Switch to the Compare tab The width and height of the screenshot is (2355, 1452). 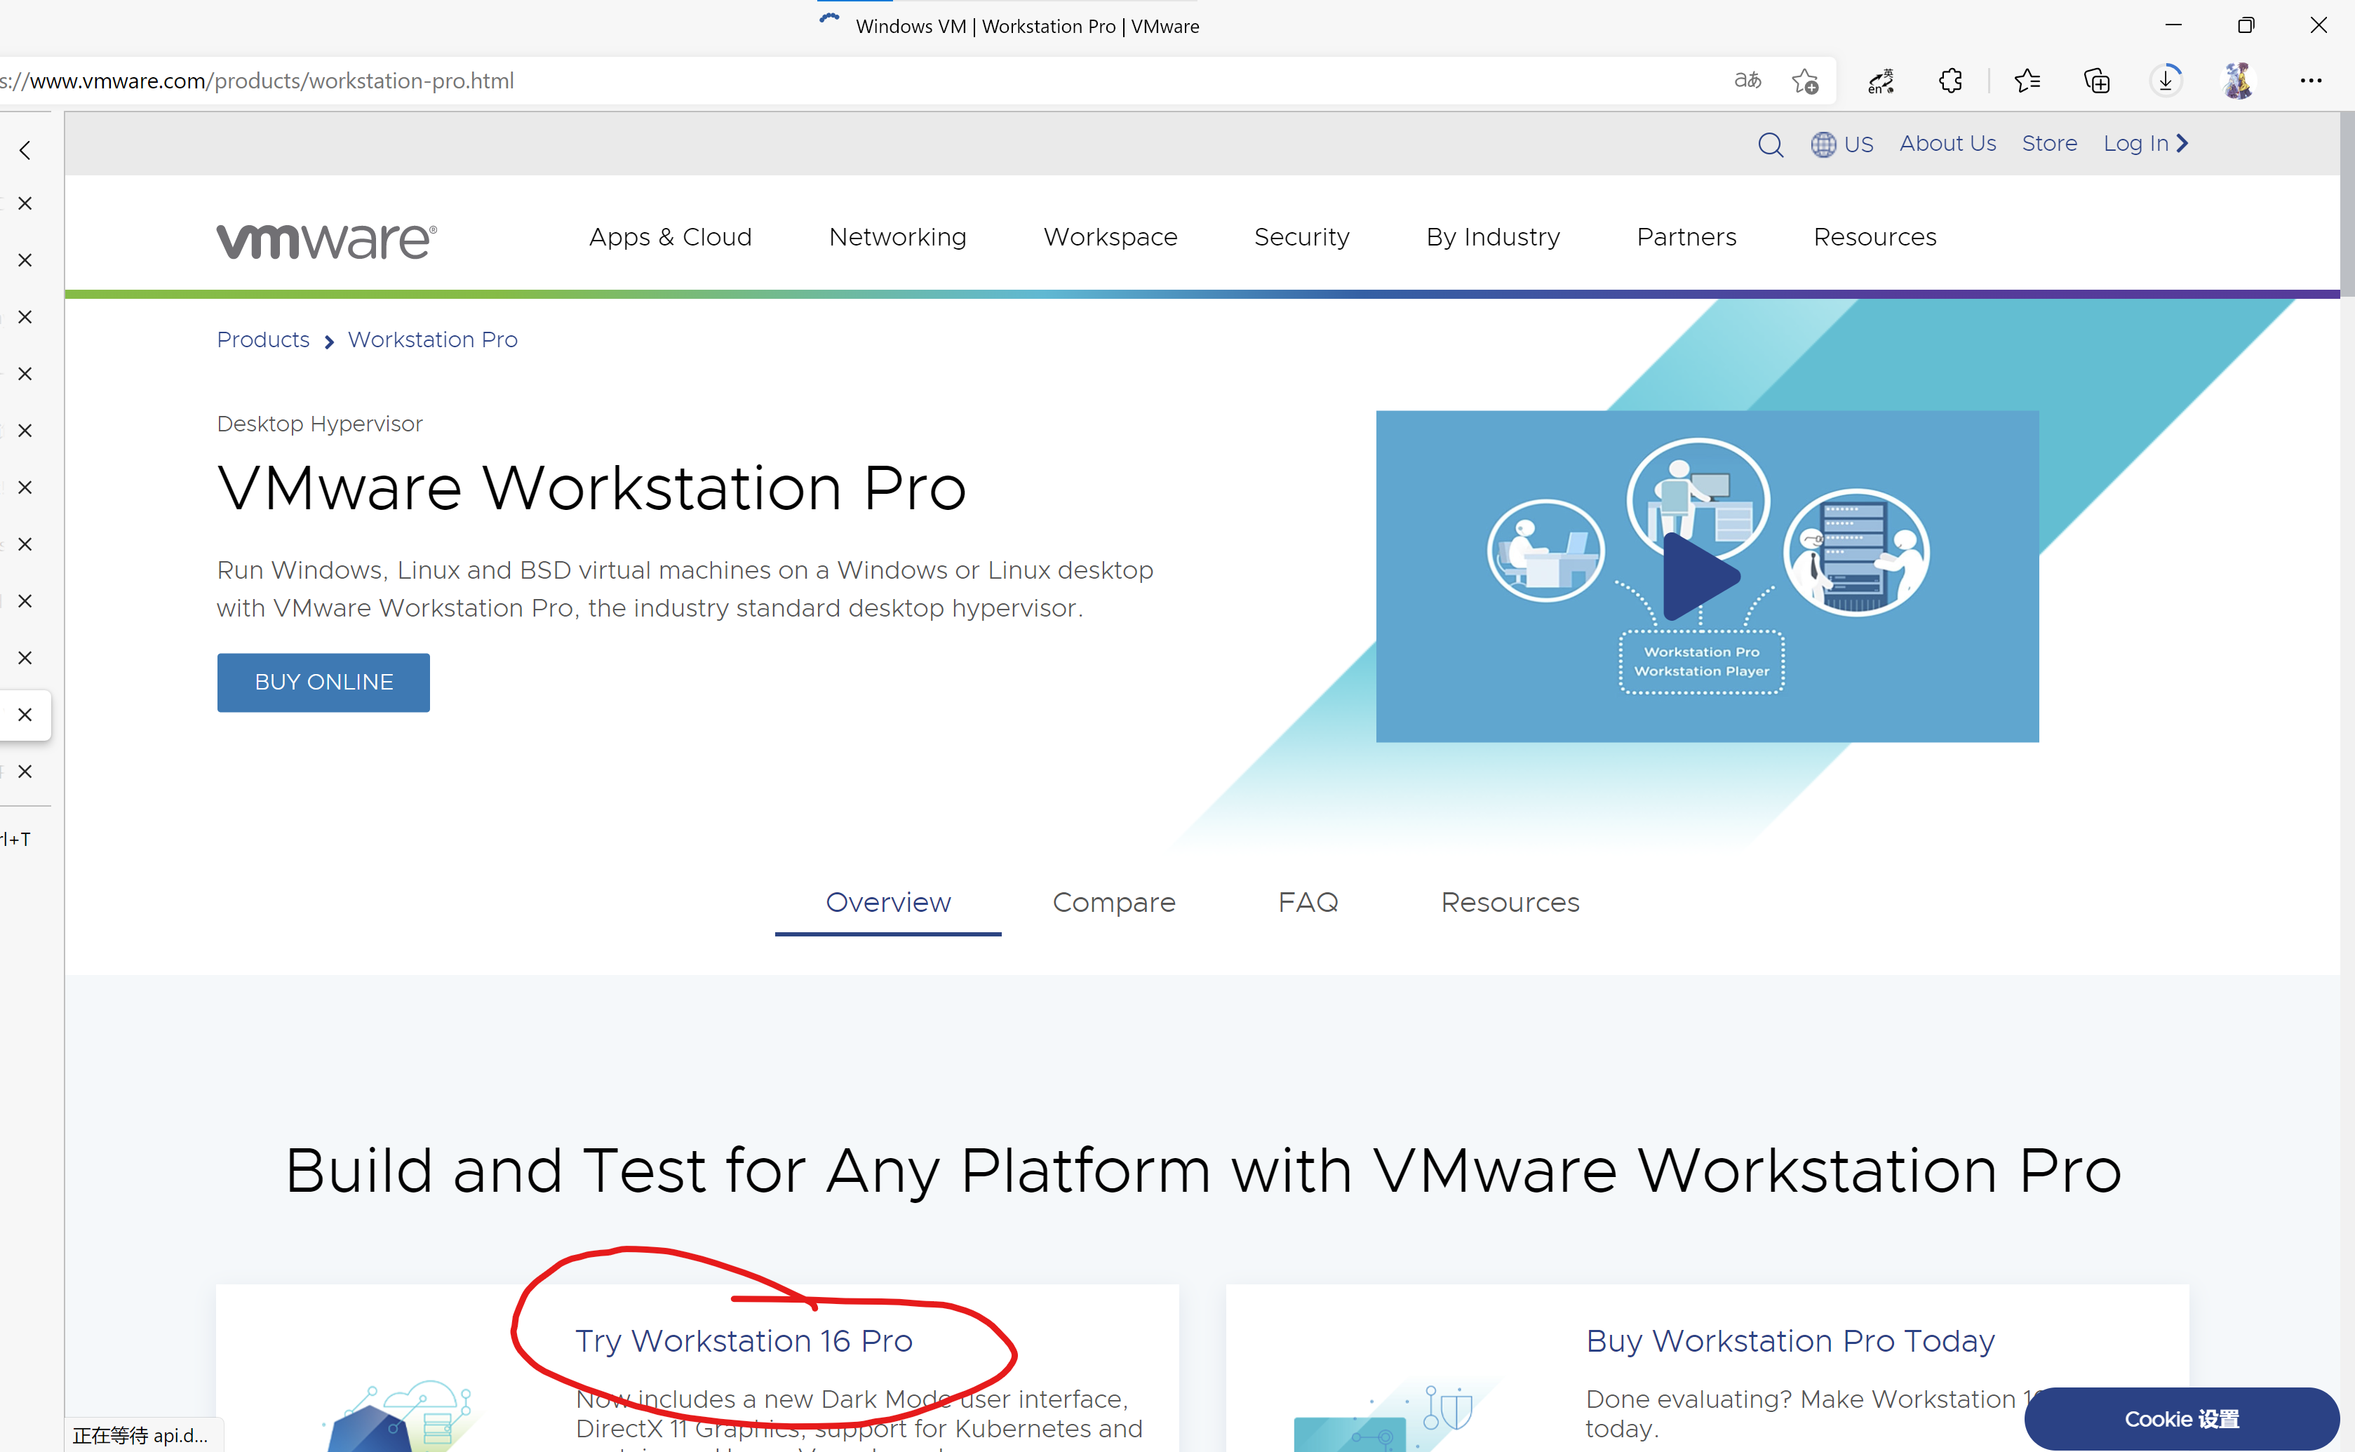pyautogui.click(x=1113, y=903)
